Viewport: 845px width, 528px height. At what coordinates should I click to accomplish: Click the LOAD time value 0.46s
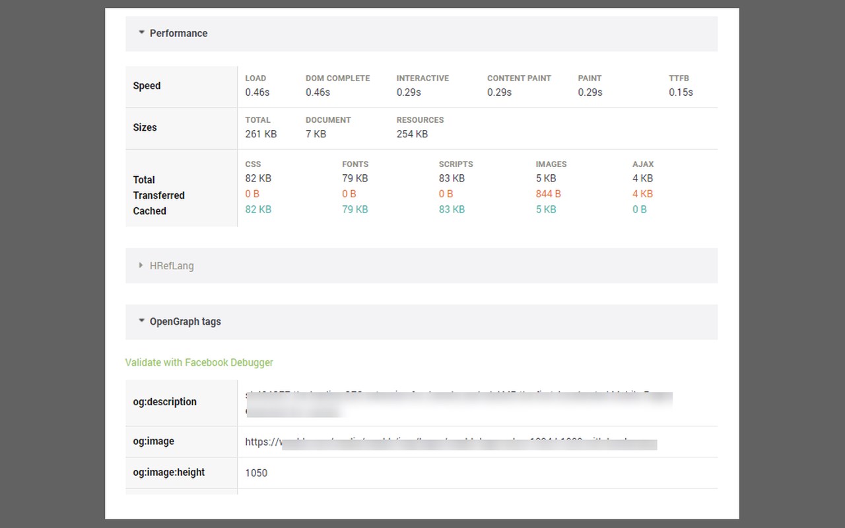coord(257,92)
